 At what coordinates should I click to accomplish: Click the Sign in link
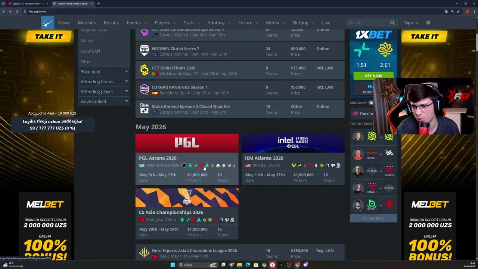(x=411, y=23)
